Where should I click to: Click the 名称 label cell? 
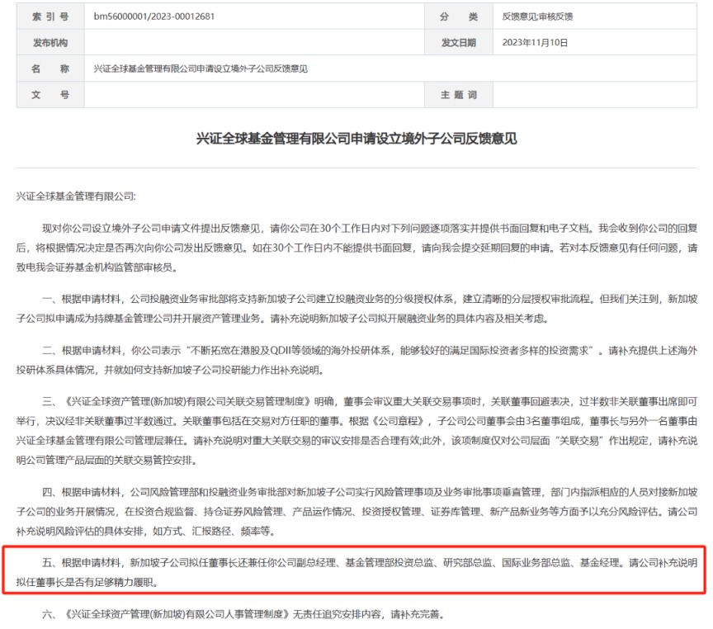(50, 69)
